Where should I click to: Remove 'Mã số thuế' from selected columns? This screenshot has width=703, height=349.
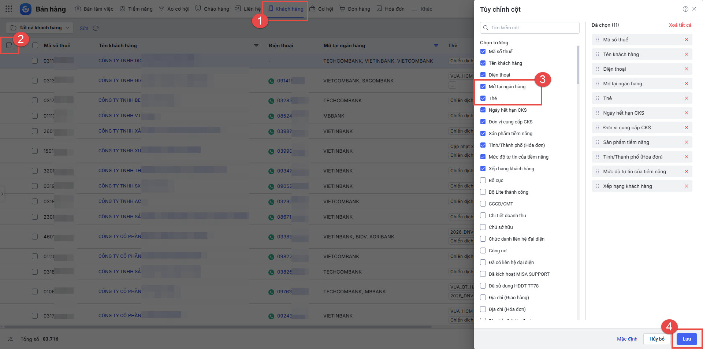(686, 40)
